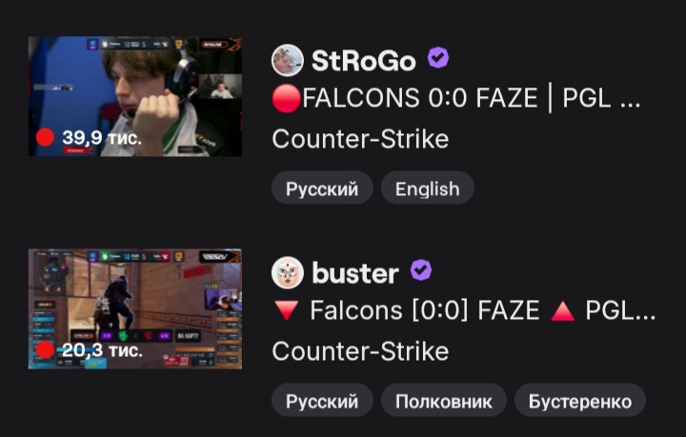686x437 pixels.
Task: Tap buster's round profile avatar
Action: (x=288, y=272)
